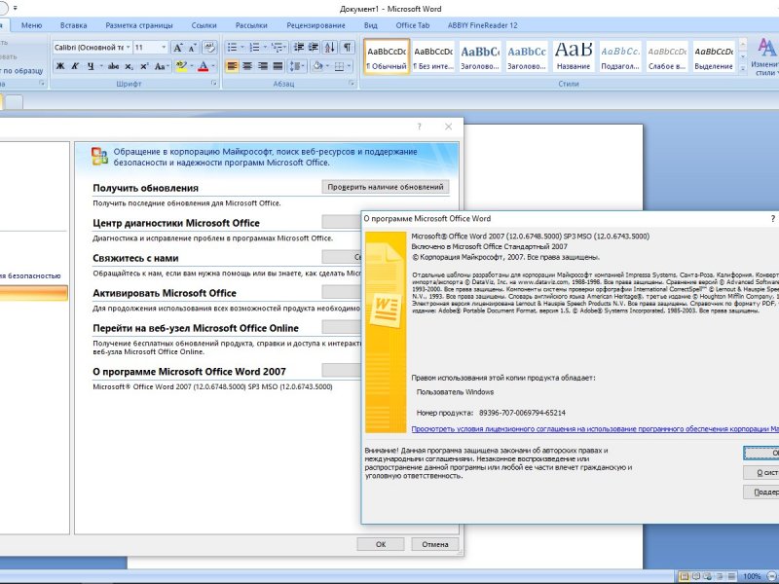Screen dimensions: 779x584
Task: Click the line spacing icon
Action: (x=295, y=66)
